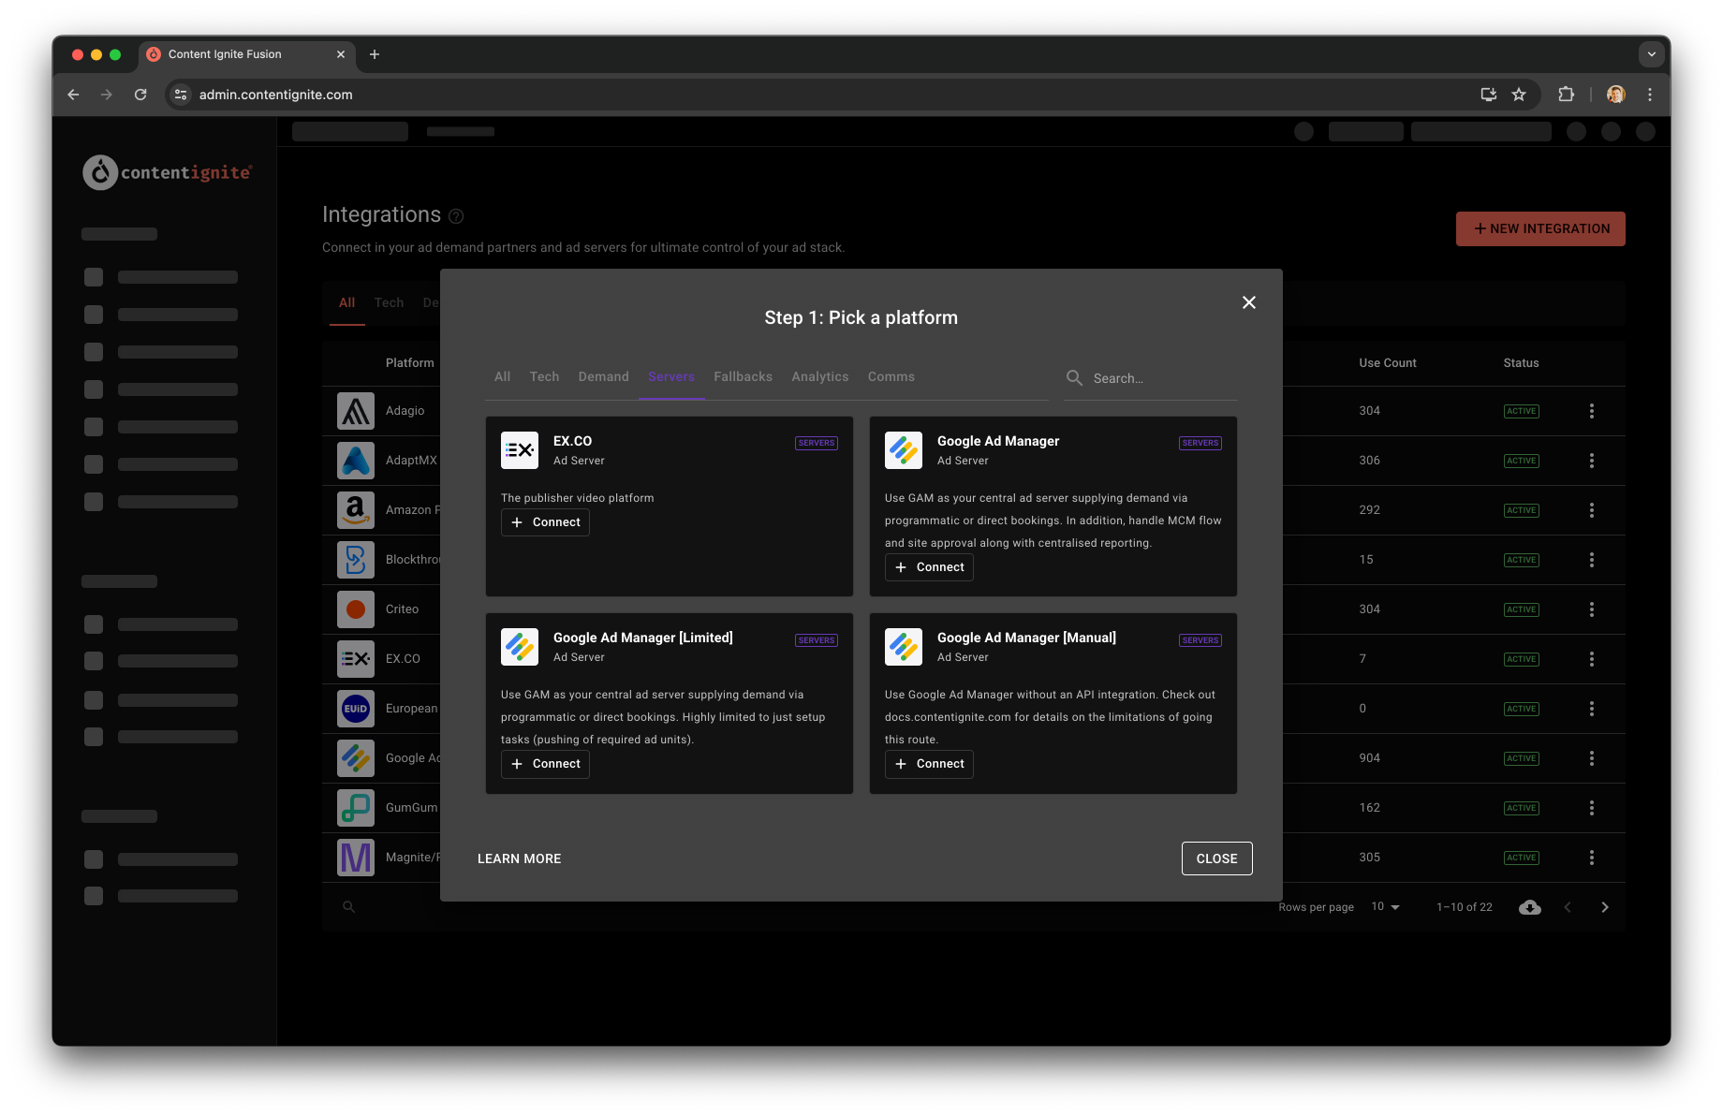Click the AdaptMX platform logo
The image size is (1723, 1115).
pos(356,461)
